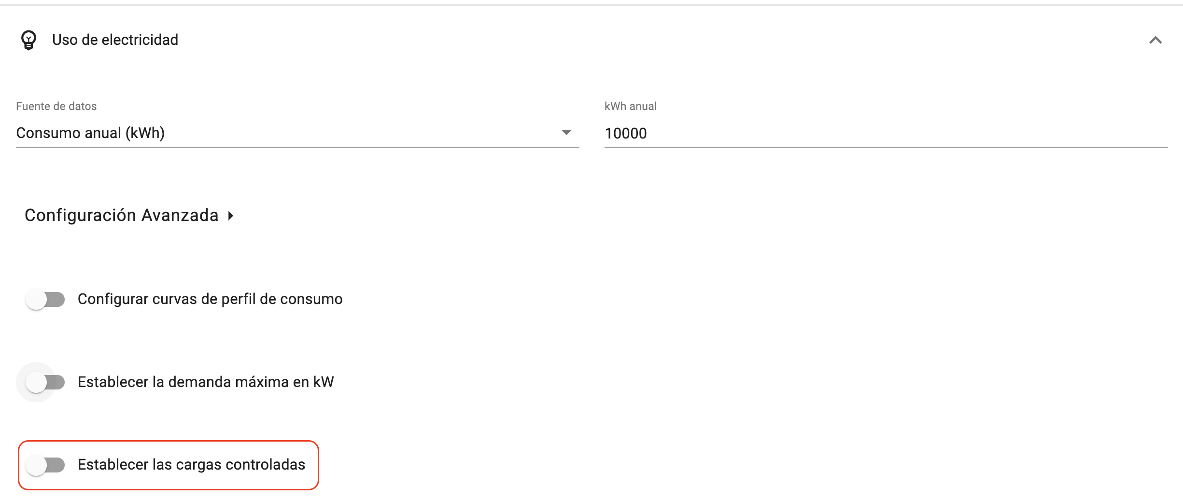The width and height of the screenshot is (1183, 500).
Task: Select the Consumo anual (kWh) combo box
Action: [x=297, y=133]
